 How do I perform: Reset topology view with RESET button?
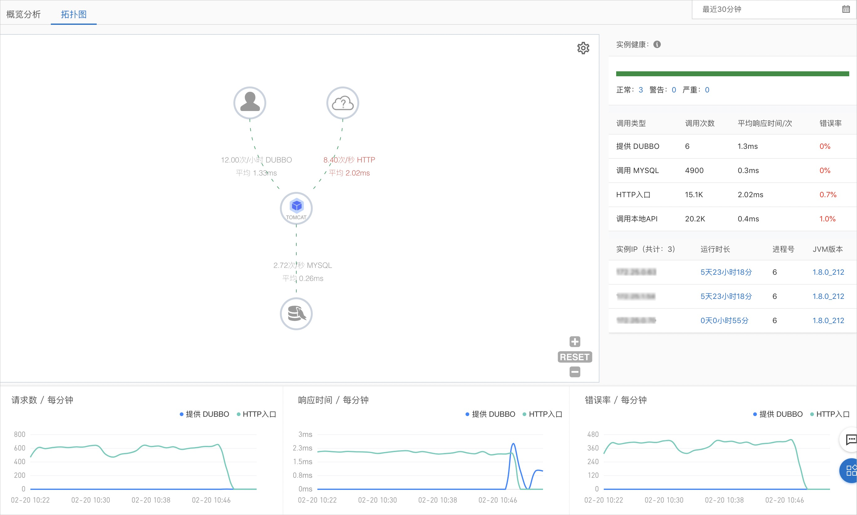pos(575,357)
